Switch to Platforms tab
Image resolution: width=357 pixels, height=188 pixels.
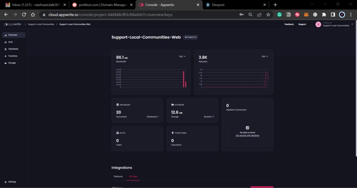click(x=118, y=176)
